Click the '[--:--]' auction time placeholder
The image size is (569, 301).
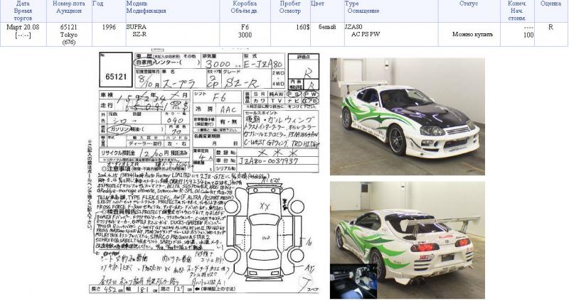pos(23,35)
